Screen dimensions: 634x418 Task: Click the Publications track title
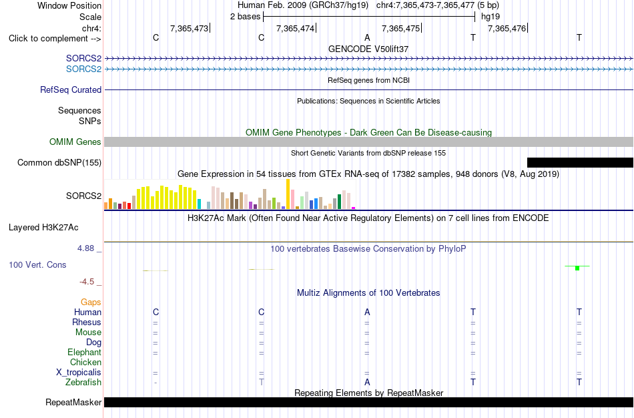pyautogui.click(x=368, y=101)
